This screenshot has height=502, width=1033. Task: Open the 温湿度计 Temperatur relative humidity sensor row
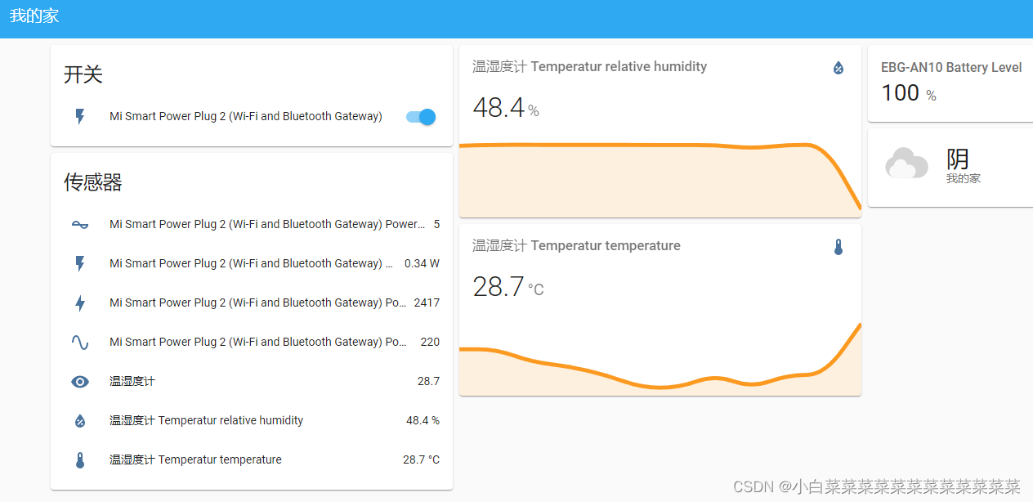[x=206, y=420]
